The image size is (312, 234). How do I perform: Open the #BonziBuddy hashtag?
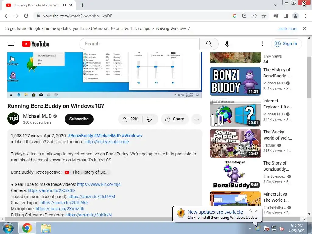80,136
